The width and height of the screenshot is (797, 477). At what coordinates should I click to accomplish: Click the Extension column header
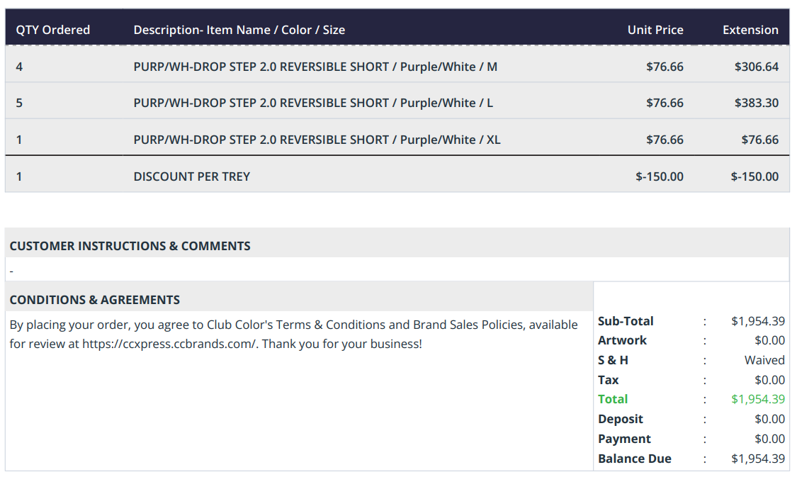click(750, 30)
